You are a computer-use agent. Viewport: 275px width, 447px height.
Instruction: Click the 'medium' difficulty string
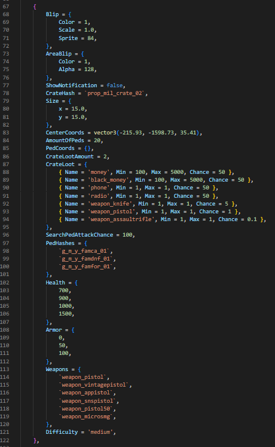coord(100,432)
